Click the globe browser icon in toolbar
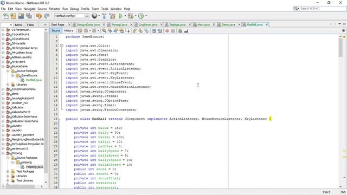 tap(94, 16)
